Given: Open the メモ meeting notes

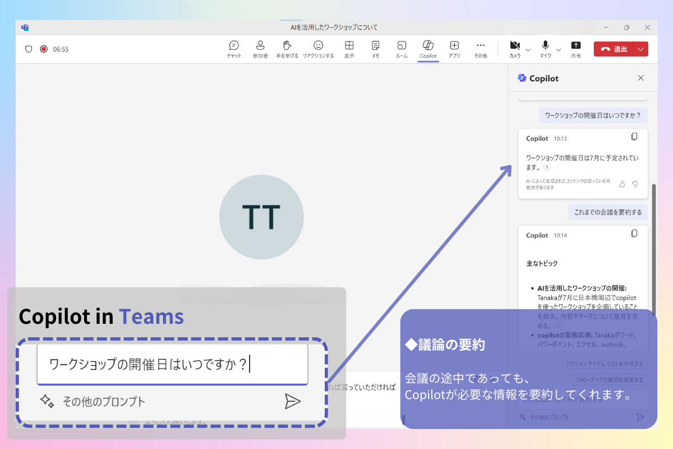Looking at the screenshot, I should click(x=375, y=49).
